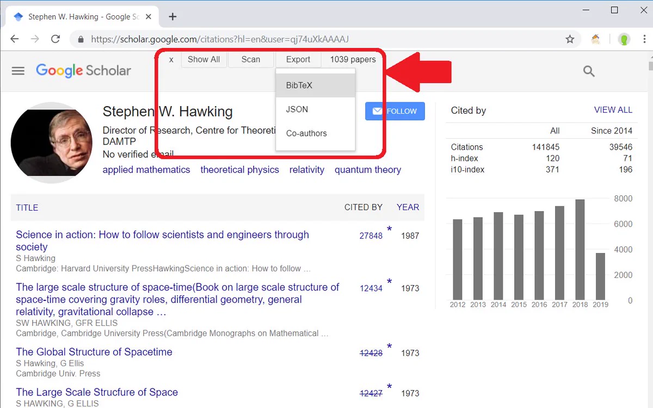Image resolution: width=653 pixels, height=408 pixels.
Task: Choose BibTeX export option
Action: click(316, 85)
